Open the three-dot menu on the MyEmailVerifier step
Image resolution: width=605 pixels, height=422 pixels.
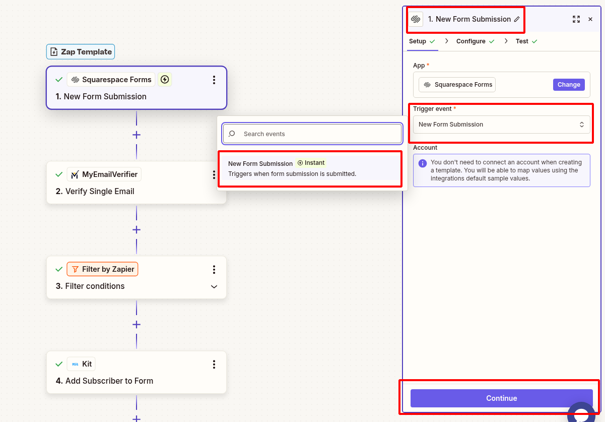click(x=214, y=175)
